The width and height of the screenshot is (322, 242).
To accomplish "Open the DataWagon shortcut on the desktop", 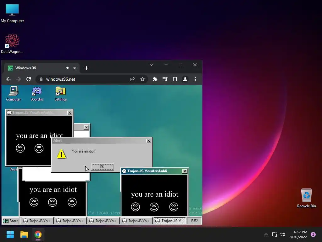I will coord(12,44).
